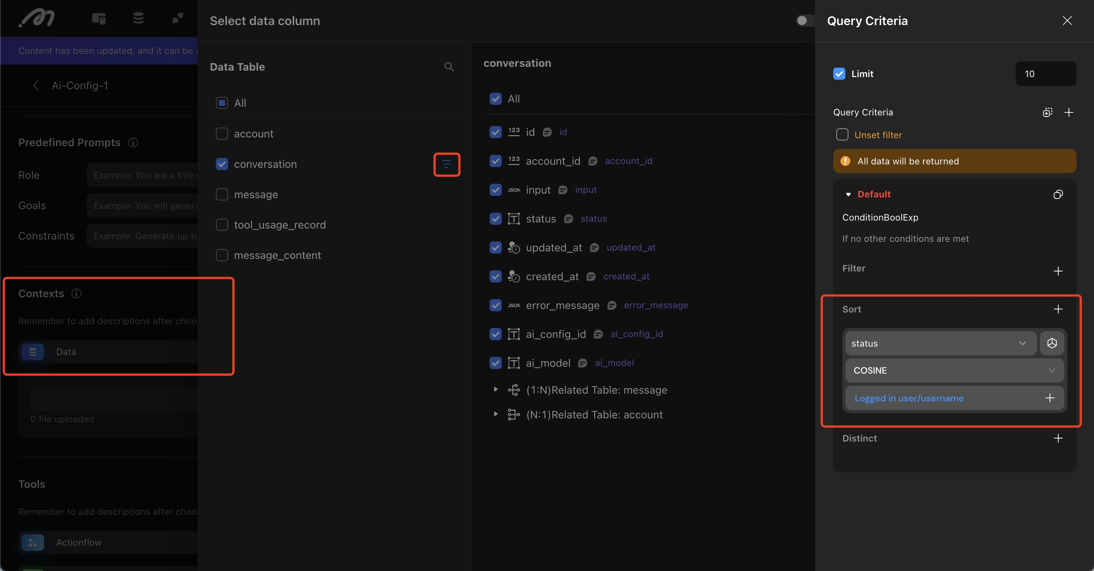The image size is (1094, 571).
Task: Click the Unset filter label
Action: (878, 134)
